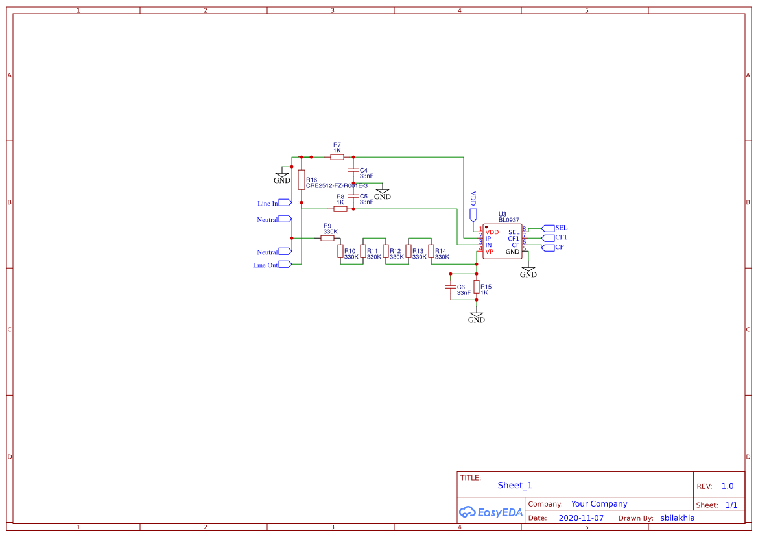Select the Line In net port
Screen dimensions: 758x537
[x=285, y=203]
